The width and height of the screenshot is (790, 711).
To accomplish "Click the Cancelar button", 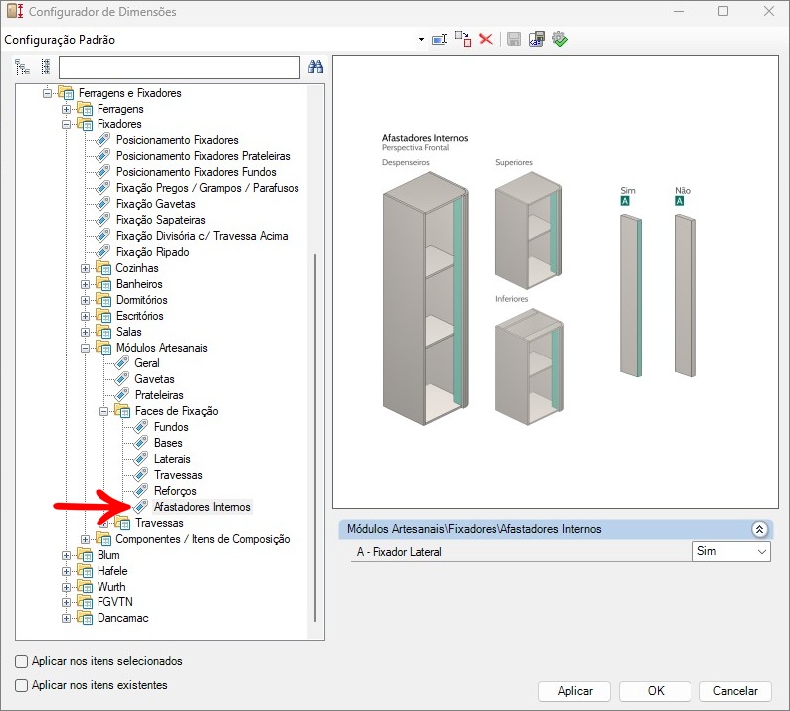I will tap(735, 691).
